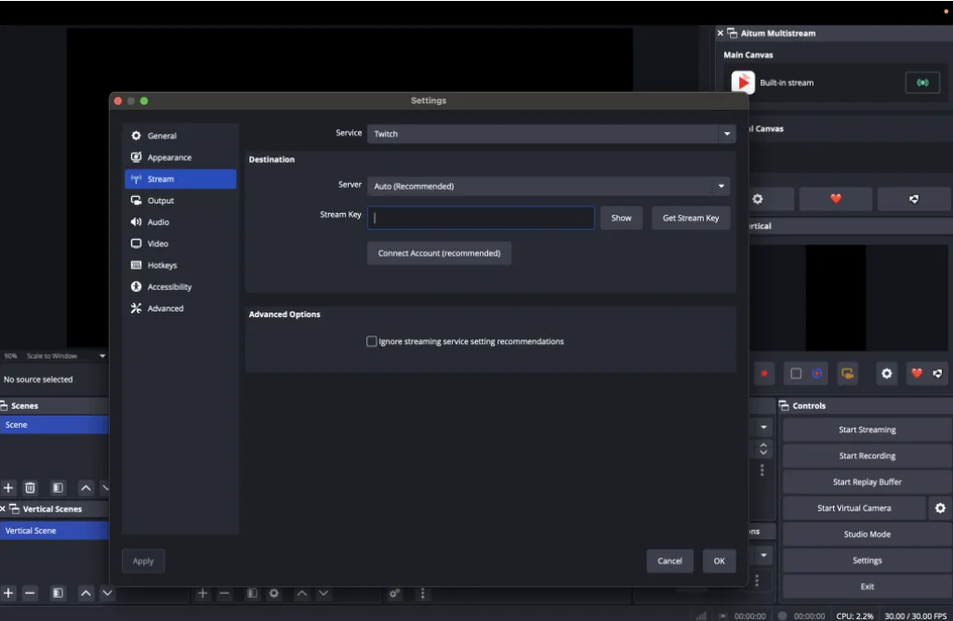The width and height of the screenshot is (953, 621).
Task: Expand the Server dropdown Auto (Recommended)
Action: click(x=550, y=187)
